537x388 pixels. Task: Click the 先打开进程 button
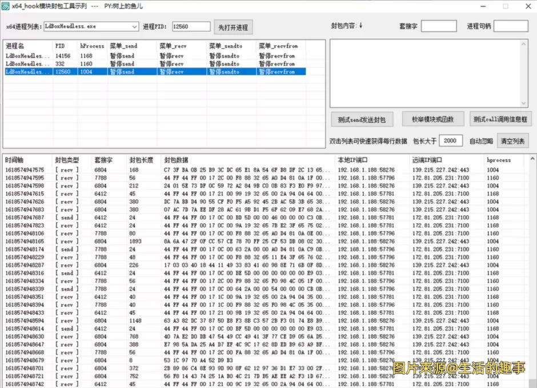click(x=234, y=26)
